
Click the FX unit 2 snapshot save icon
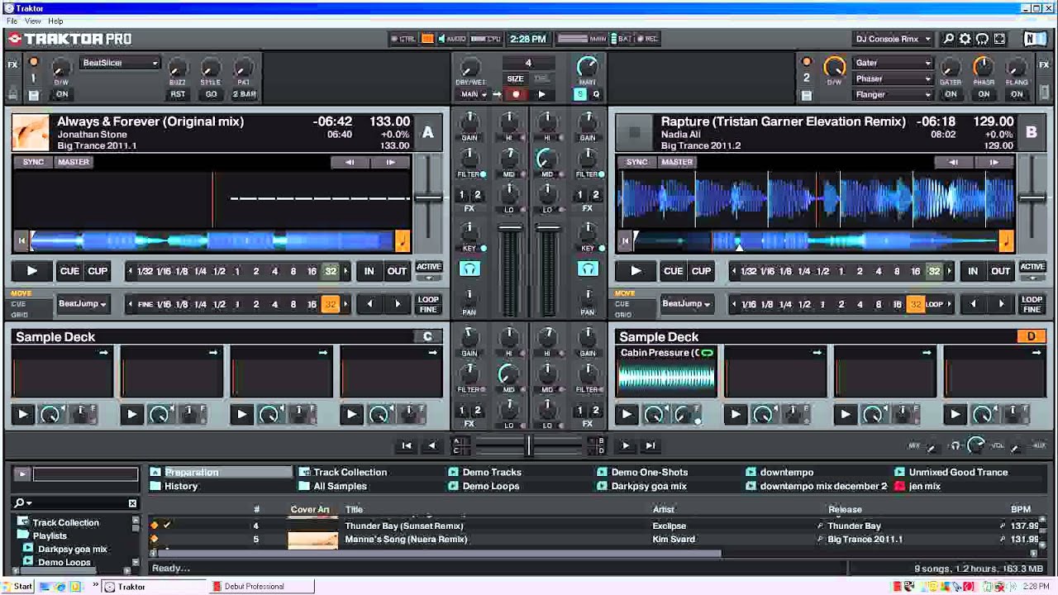click(806, 95)
